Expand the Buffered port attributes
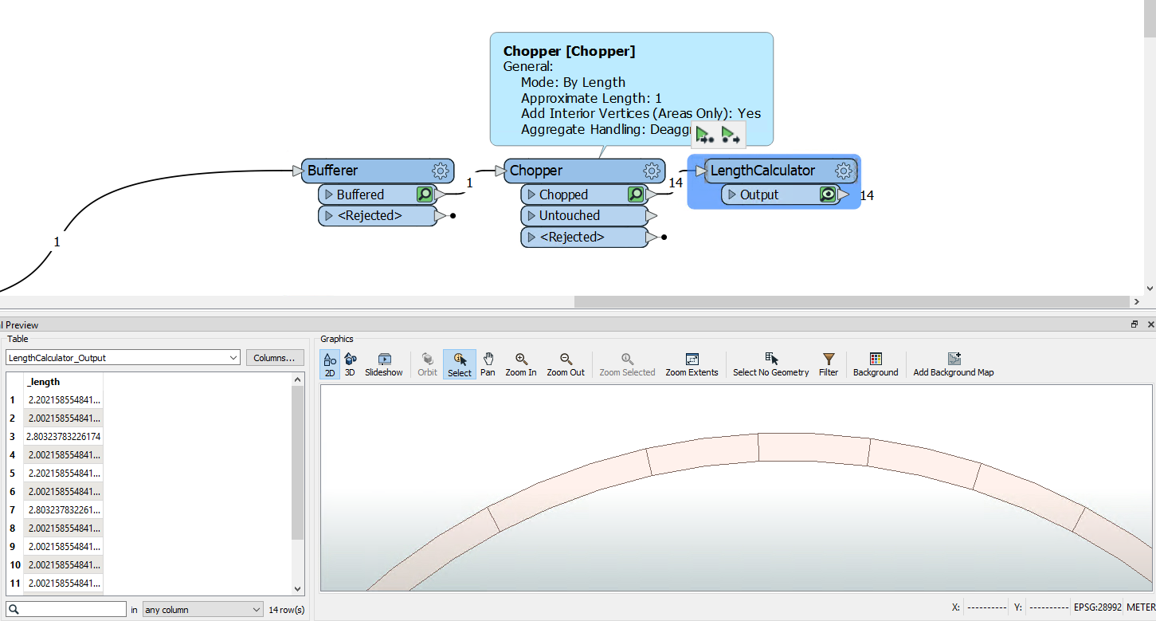This screenshot has width=1156, height=621. [x=328, y=195]
